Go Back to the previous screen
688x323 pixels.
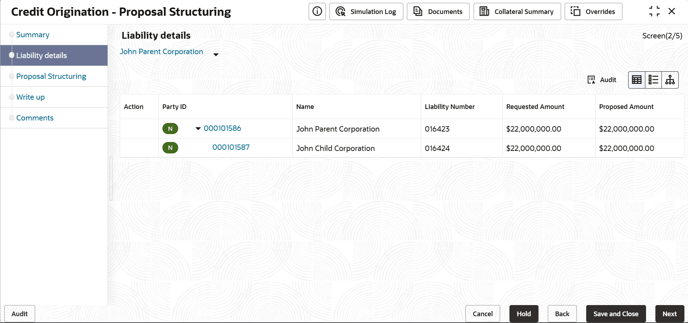point(562,314)
